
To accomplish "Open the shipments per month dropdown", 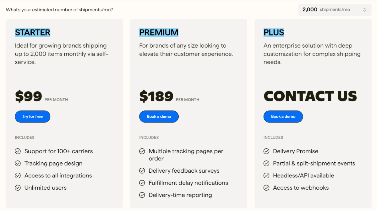I will point(335,10).
